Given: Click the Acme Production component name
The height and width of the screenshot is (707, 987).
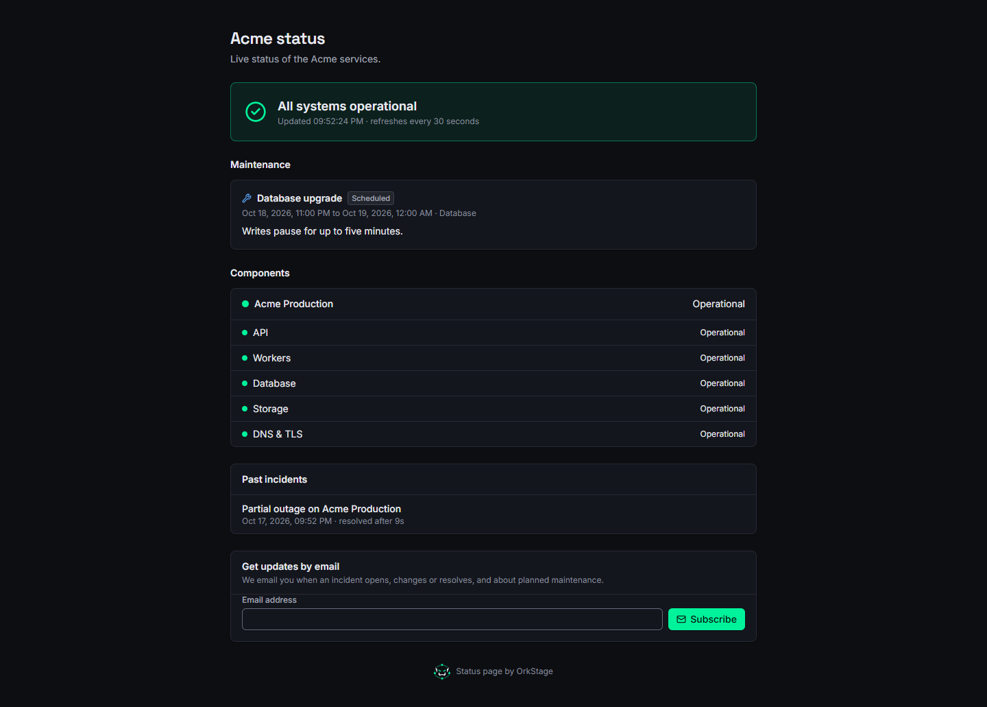Looking at the screenshot, I should (293, 304).
